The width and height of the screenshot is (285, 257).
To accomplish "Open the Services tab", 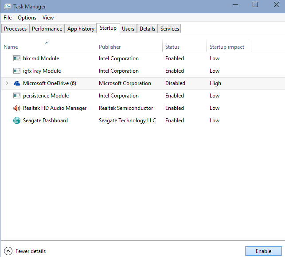I will click(170, 29).
